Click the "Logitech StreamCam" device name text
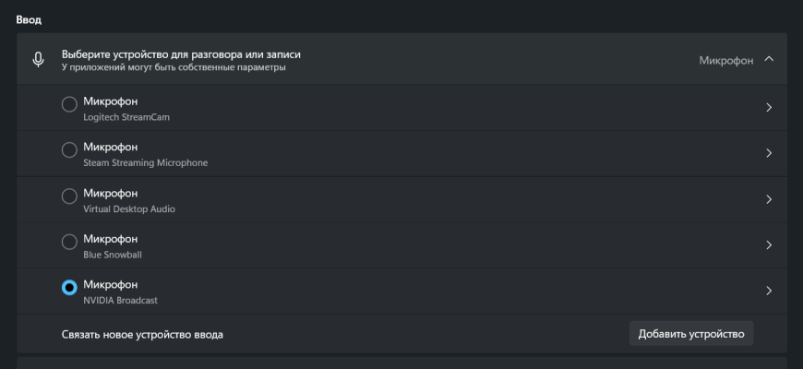 coord(126,117)
